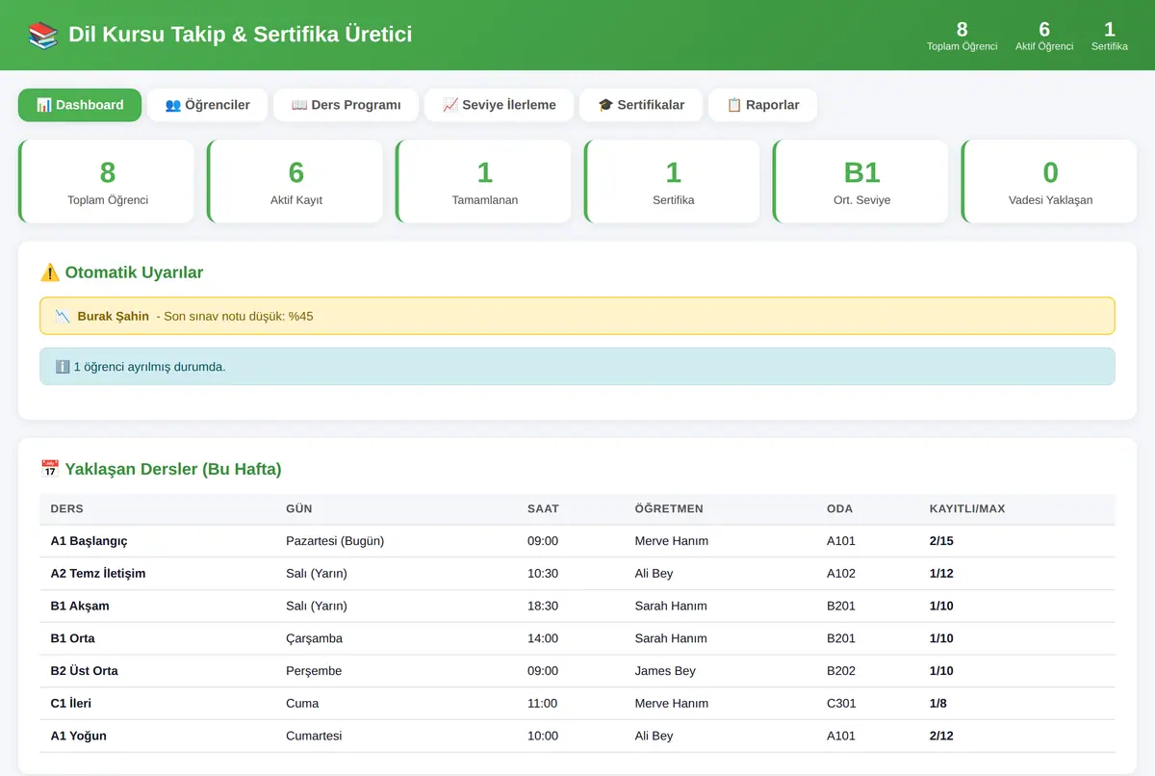Click the Pazartesi (Bugün) day cell
This screenshot has height=776, width=1155.
[335, 541]
